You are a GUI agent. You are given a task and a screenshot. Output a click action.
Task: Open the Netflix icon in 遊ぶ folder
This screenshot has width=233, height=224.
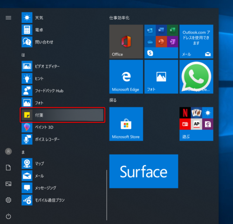coord(185,112)
